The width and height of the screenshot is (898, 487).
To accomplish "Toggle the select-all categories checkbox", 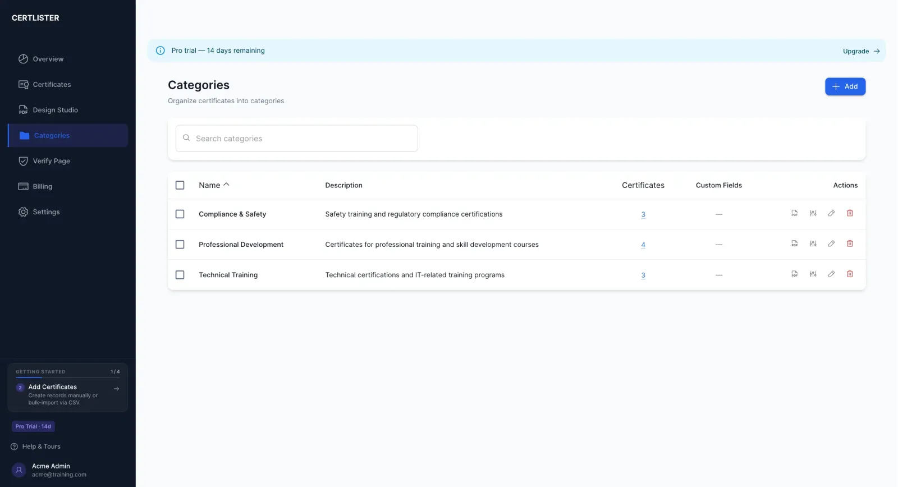I will tap(180, 185).
